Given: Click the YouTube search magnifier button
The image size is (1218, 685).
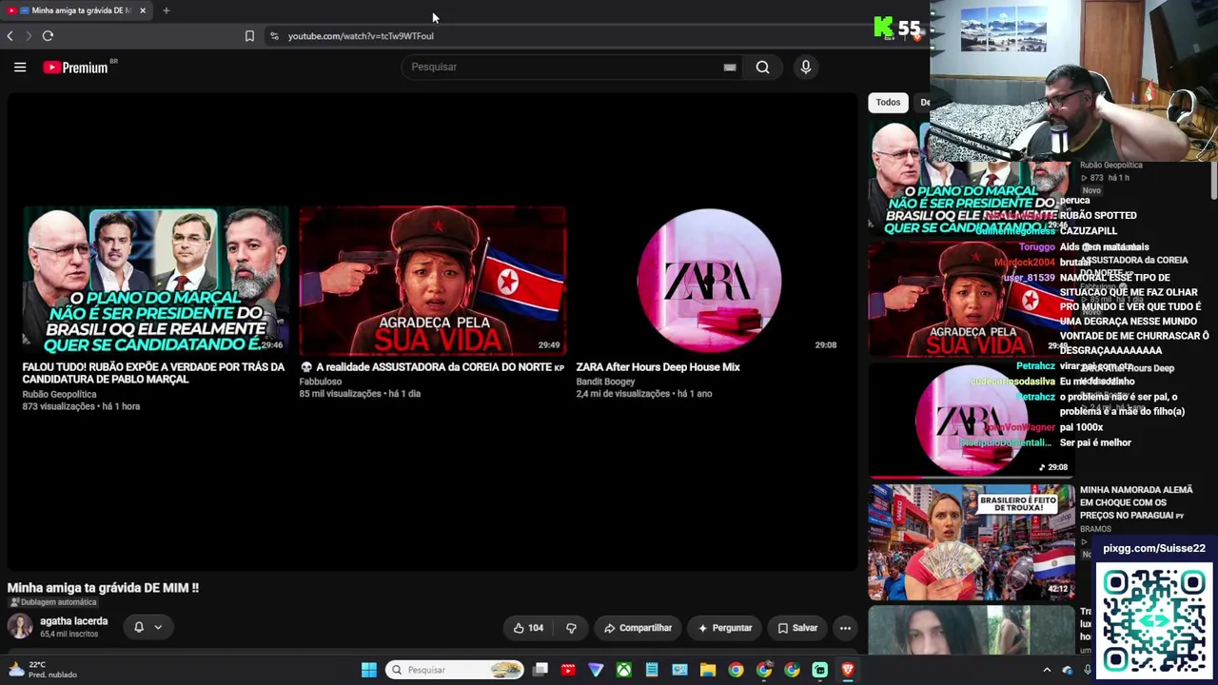Looking at the screenshot, I should 762,67.
